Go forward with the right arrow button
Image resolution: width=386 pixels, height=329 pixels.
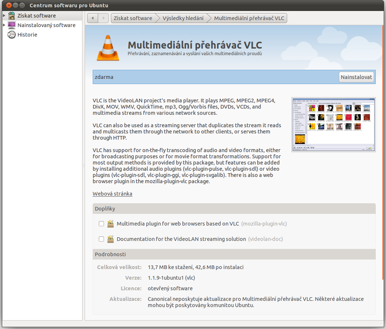click(103, 18)
